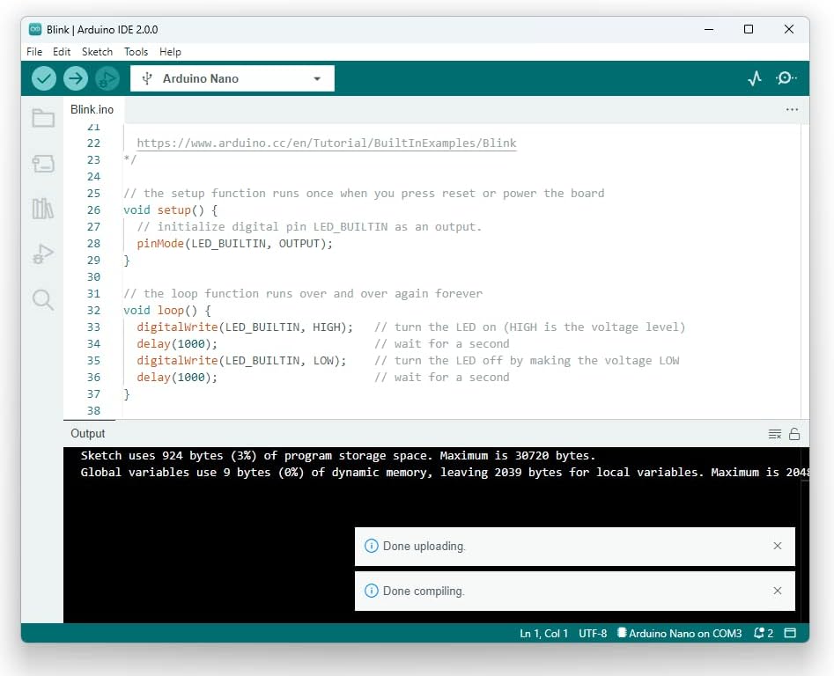
Task: Click comment 'the setup function runs once'
Action: click(x=364, y=194)
